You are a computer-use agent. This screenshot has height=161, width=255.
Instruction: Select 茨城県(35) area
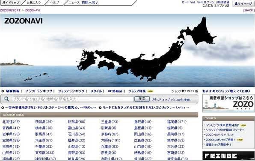[44, 122]
